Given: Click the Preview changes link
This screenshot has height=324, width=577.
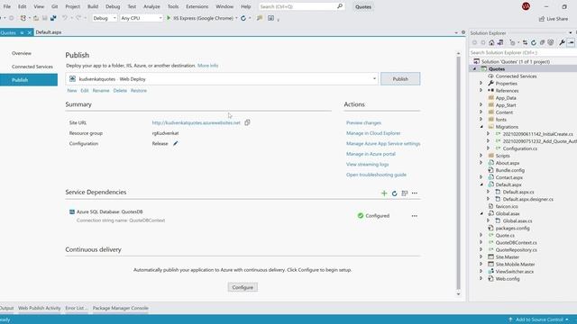Looking at the screenshot, I should tap(363, 122).
